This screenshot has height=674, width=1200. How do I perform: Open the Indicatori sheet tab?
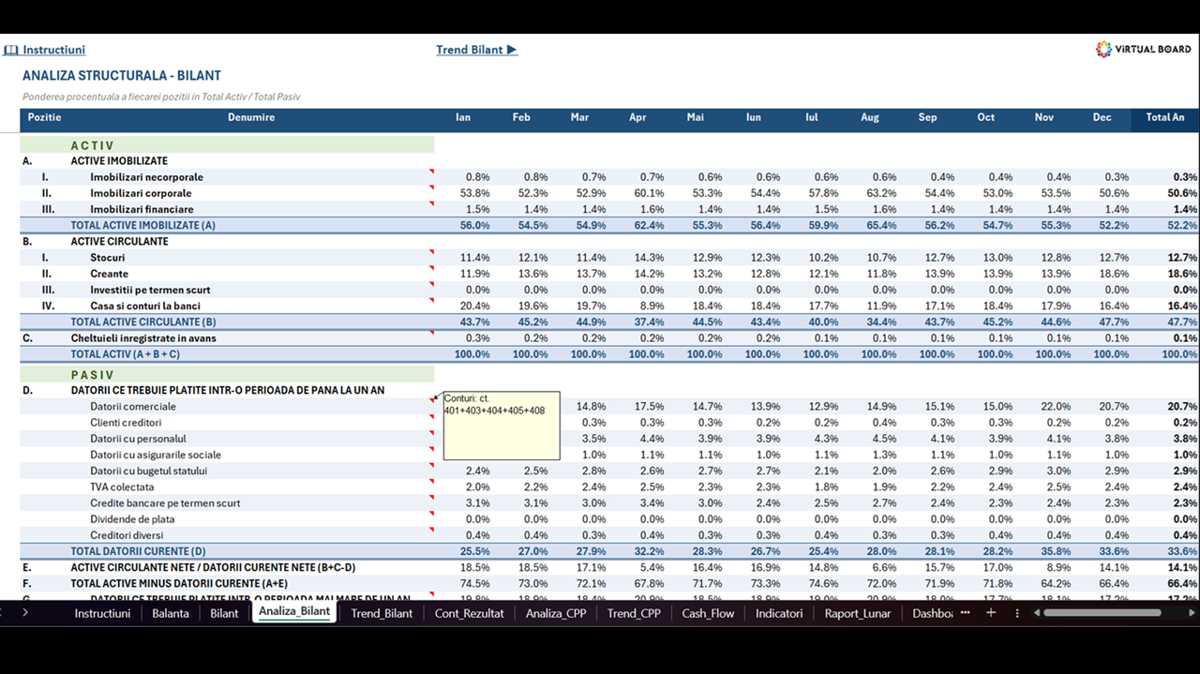[779, 613]
